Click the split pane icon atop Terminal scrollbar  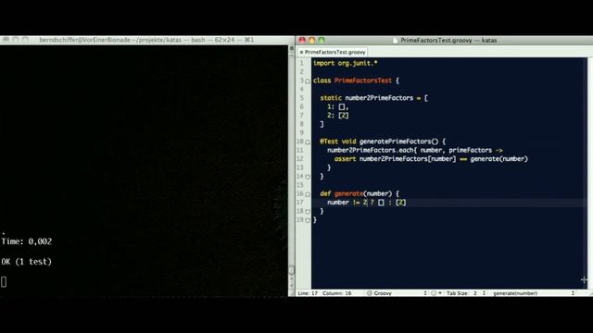click(292, 49)
